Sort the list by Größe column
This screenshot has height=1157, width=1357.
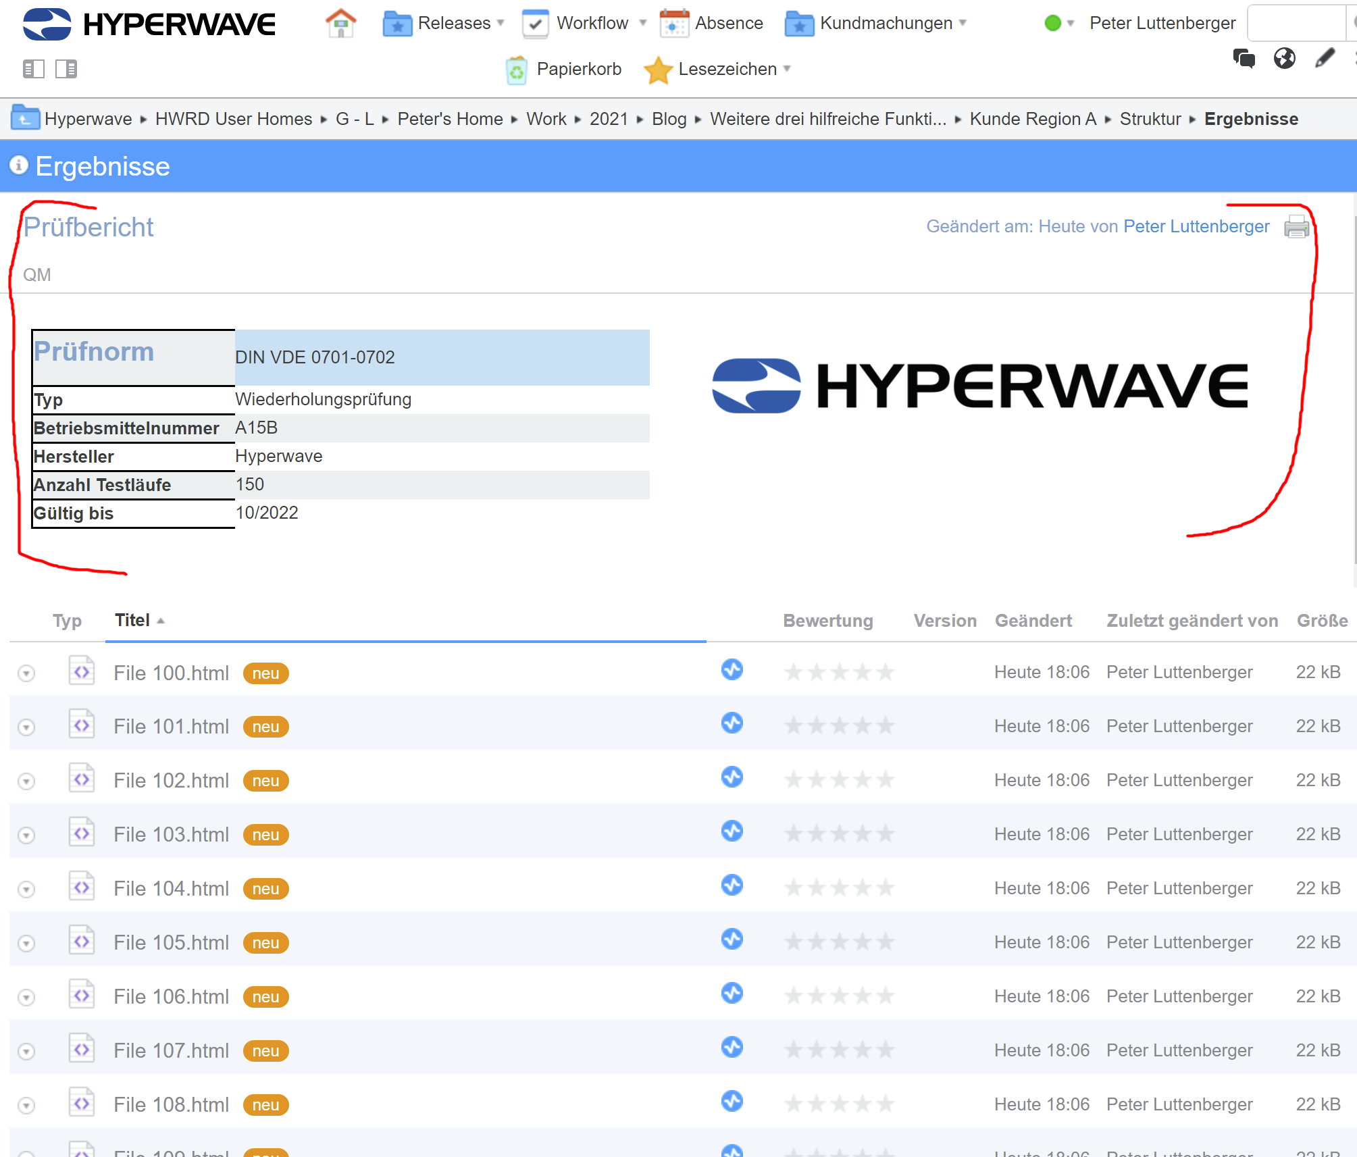pos(1323,621)
